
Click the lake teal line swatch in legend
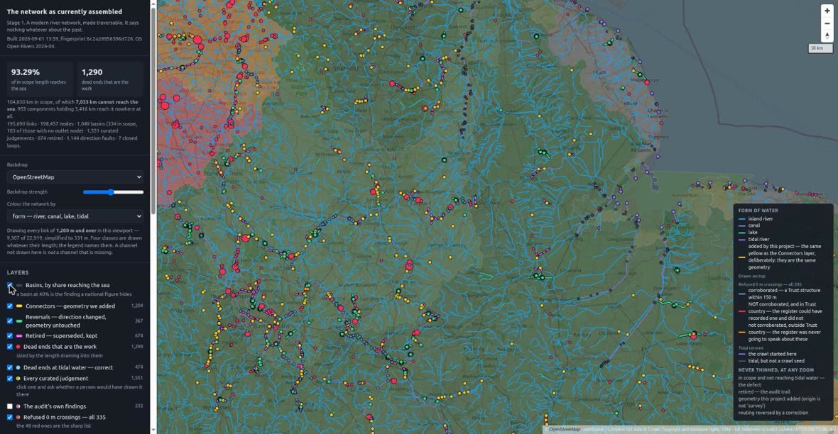pos(742,233)
